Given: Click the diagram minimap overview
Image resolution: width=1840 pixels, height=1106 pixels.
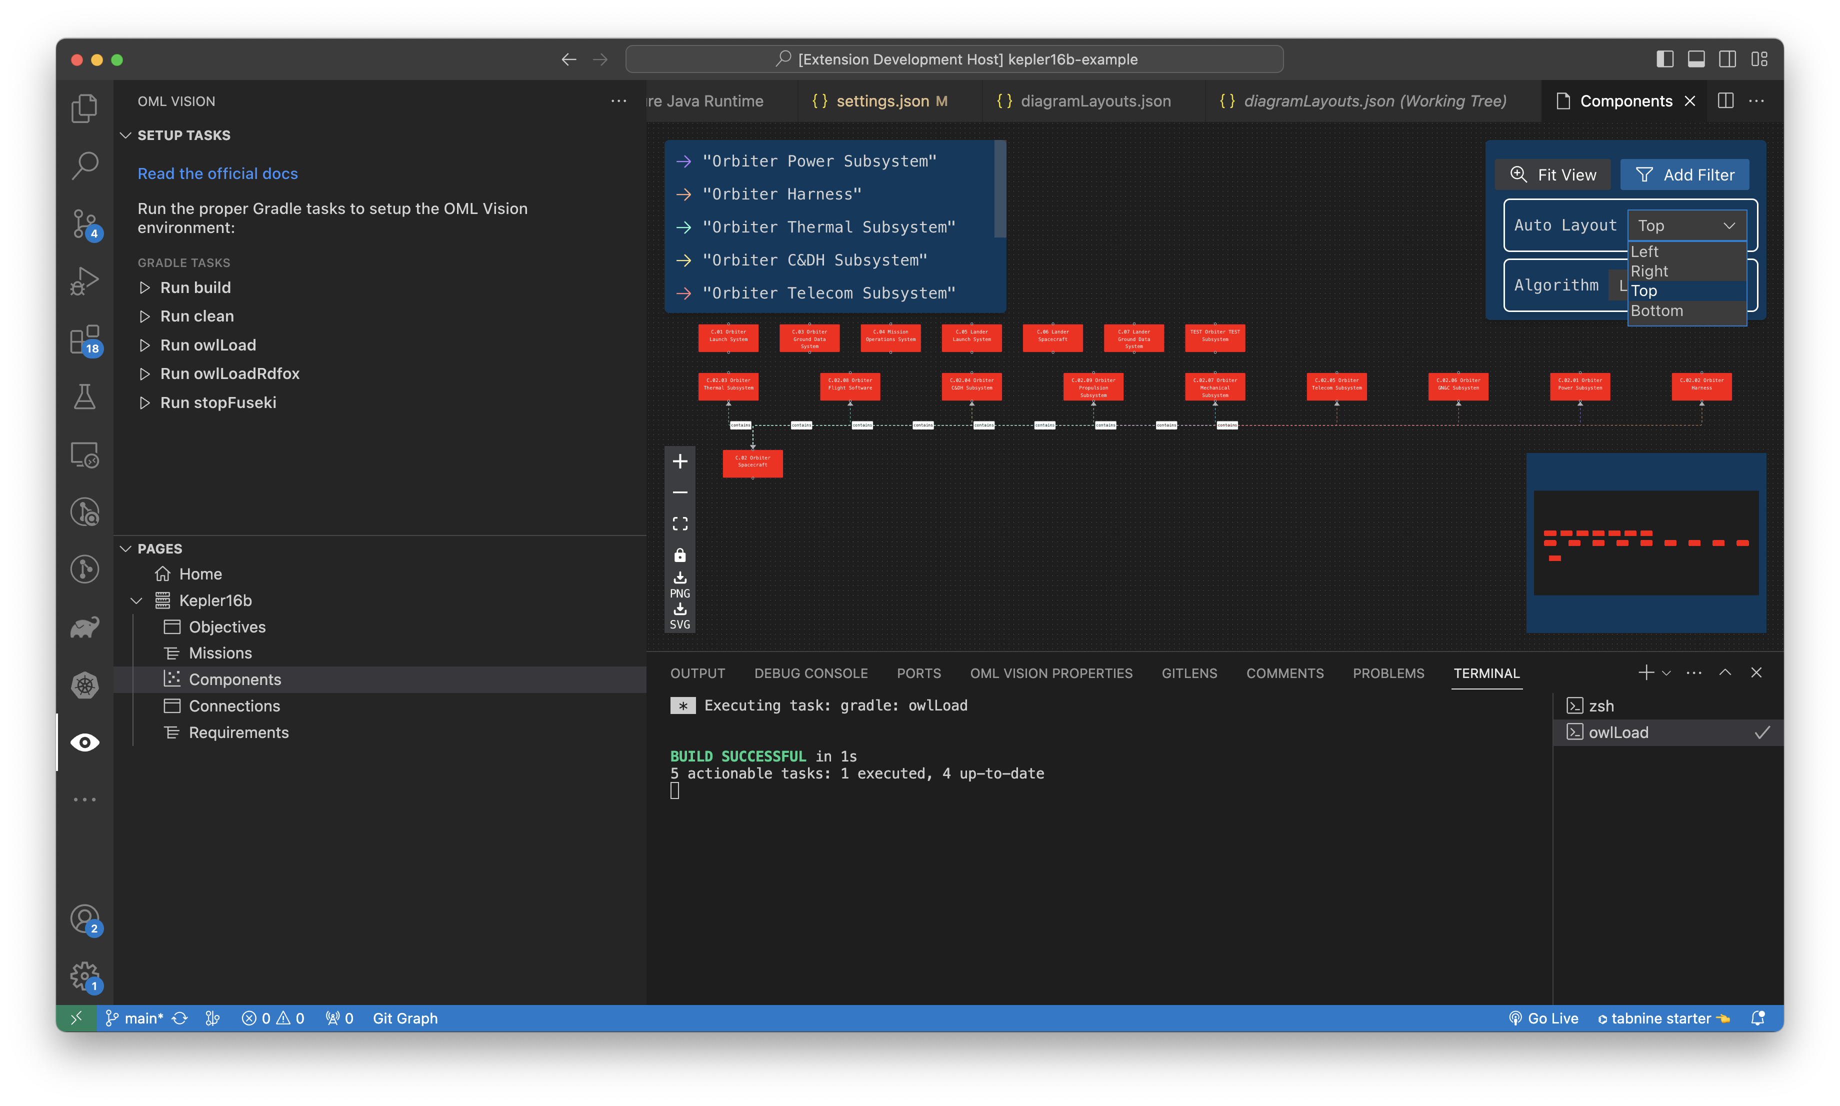Looking at the screenshot, I should (x=1646, y=542).
